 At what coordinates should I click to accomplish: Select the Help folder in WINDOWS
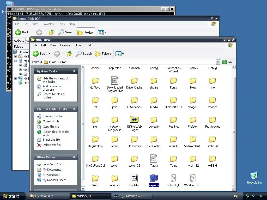tap(193, 81)
